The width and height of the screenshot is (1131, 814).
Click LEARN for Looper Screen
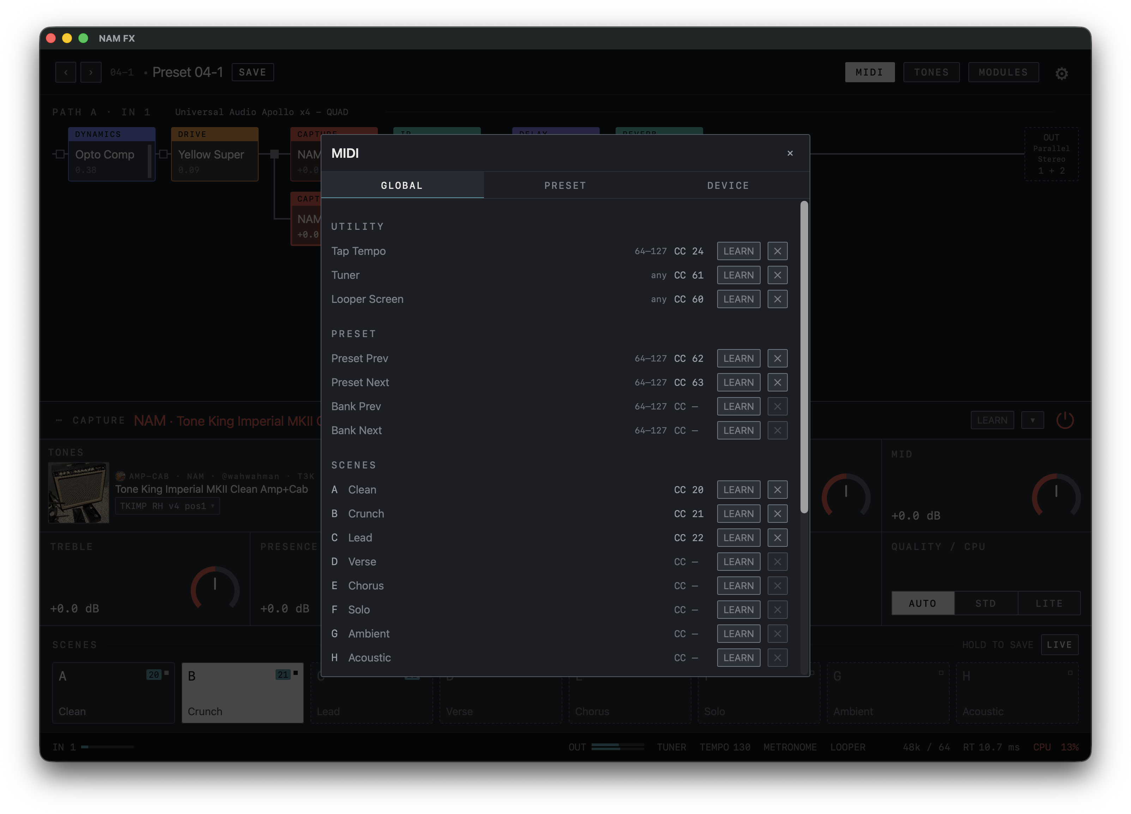(739, 299)
